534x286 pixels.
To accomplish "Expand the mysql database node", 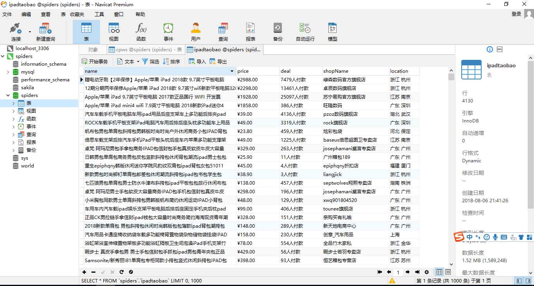I will [x=8, y=72].
